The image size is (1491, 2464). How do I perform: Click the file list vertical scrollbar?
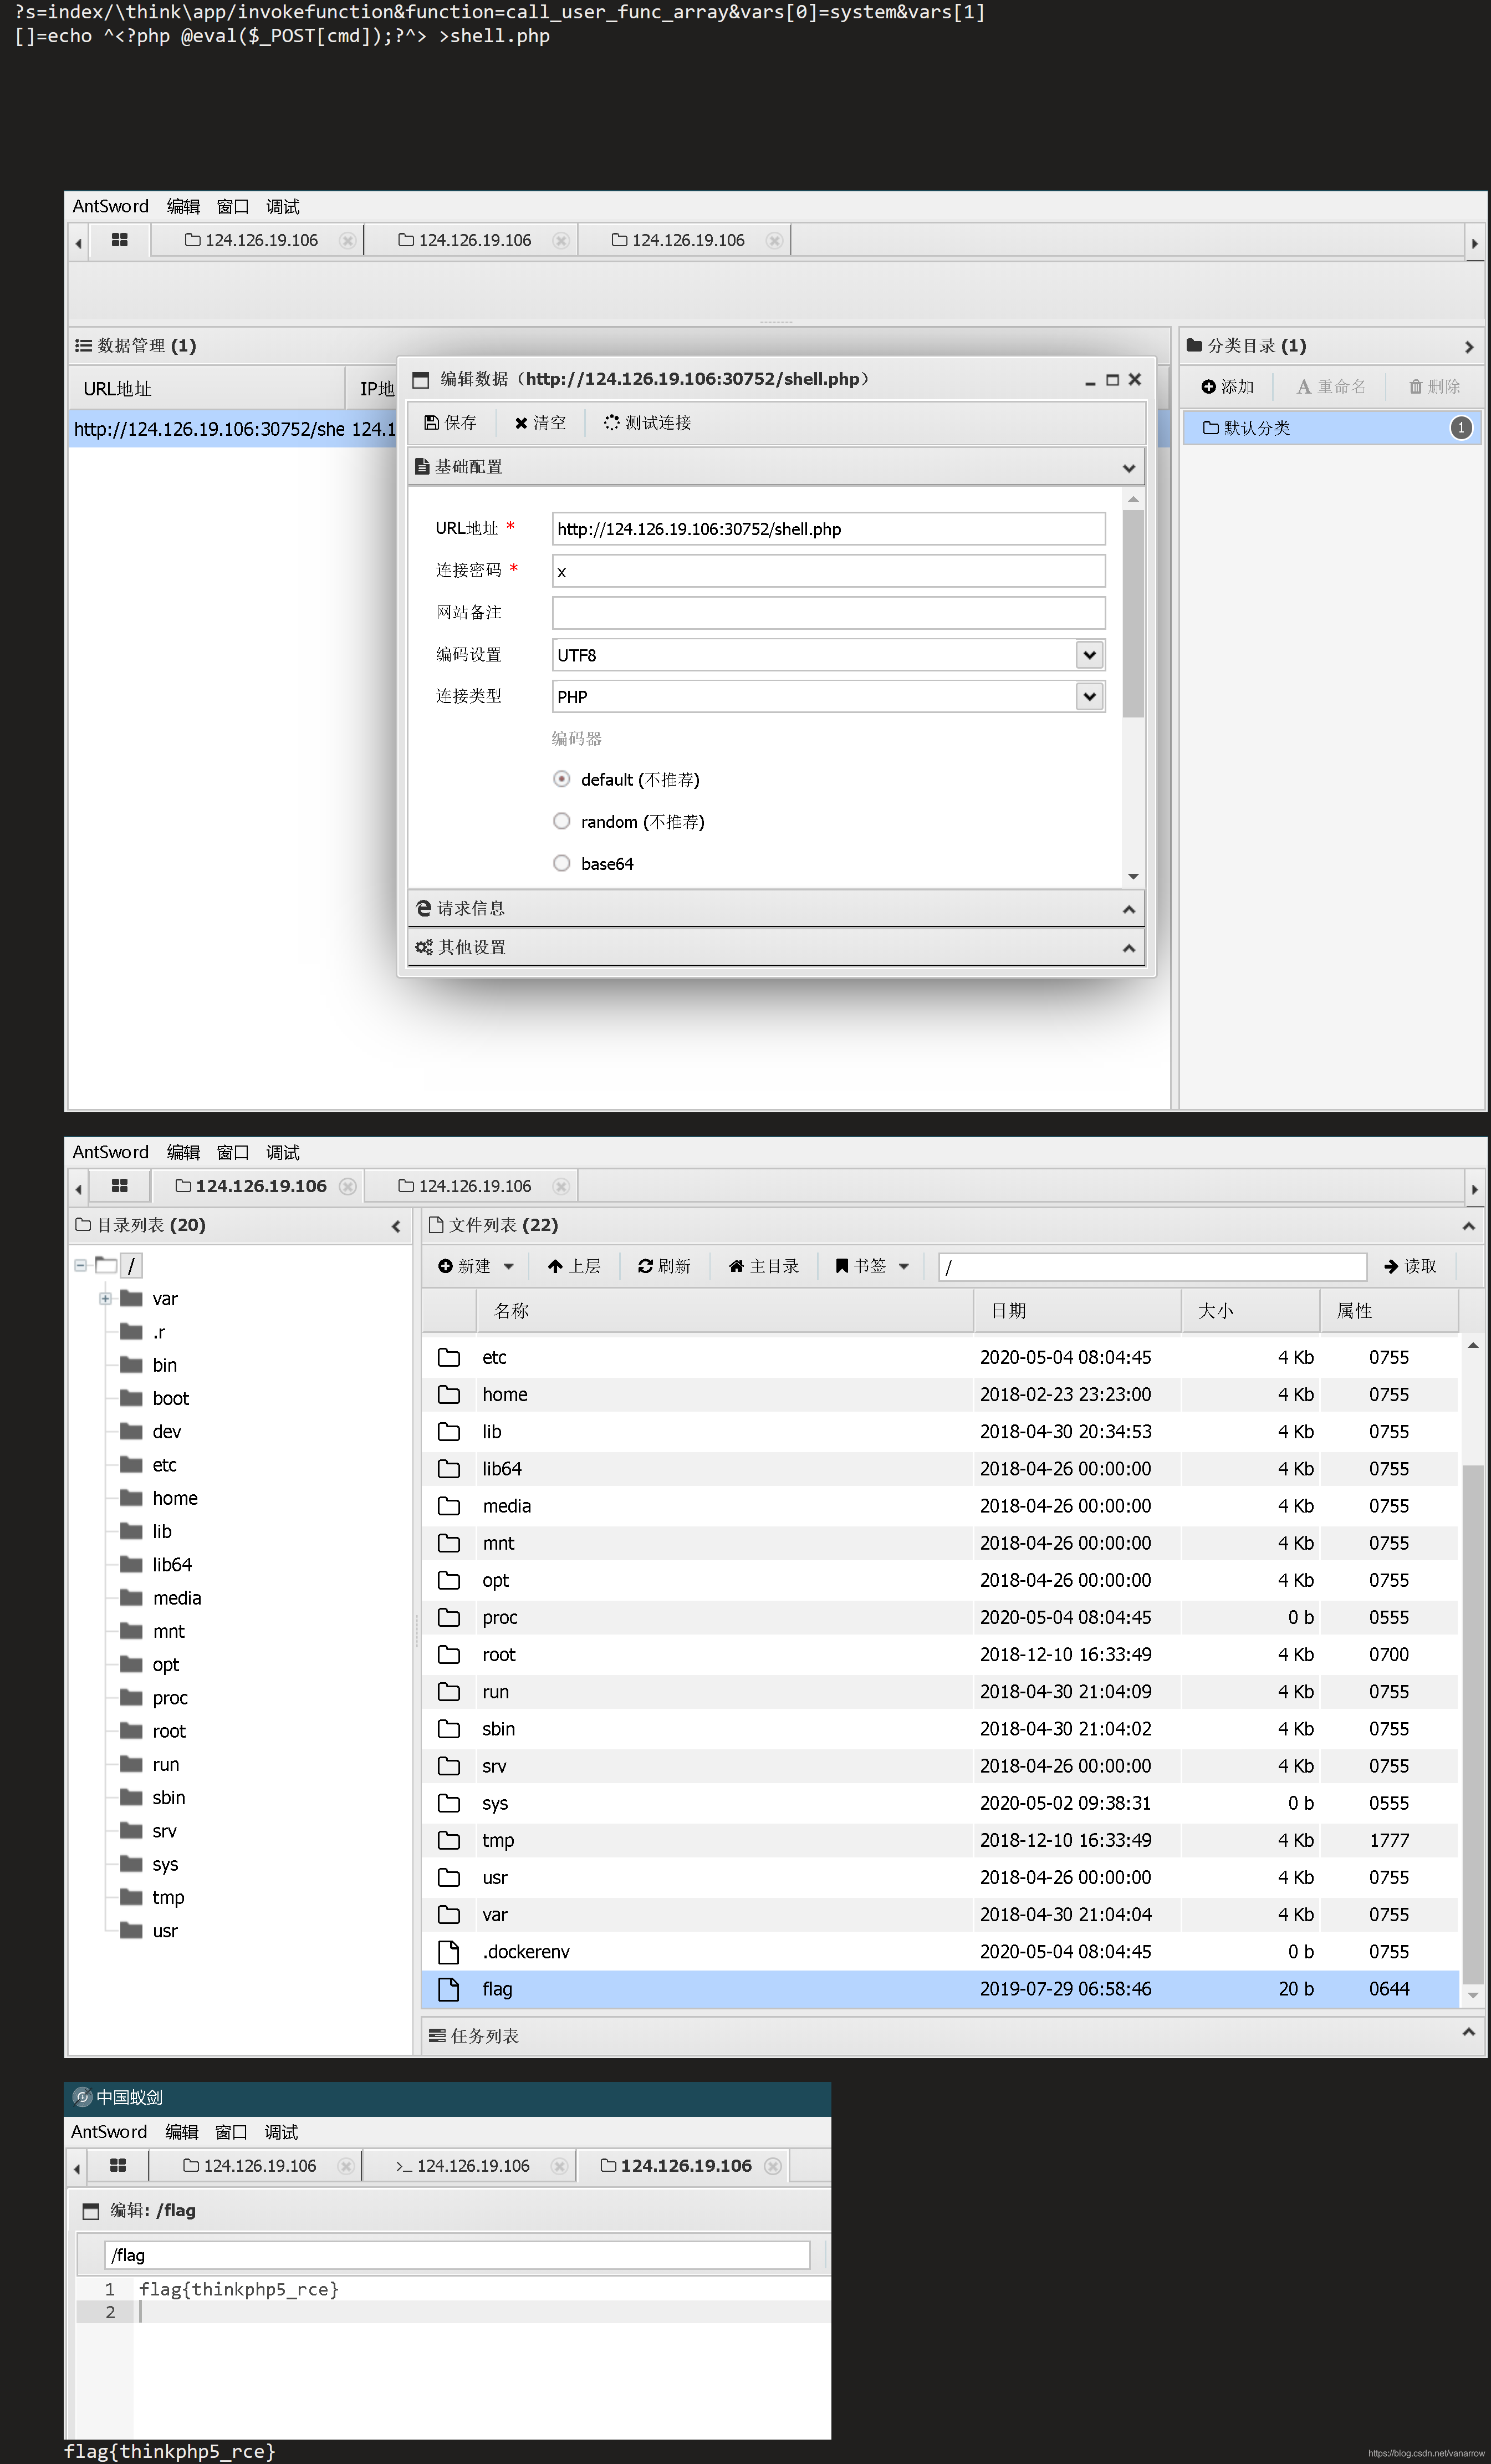pyautogui.click(x=1472, y=1724)
